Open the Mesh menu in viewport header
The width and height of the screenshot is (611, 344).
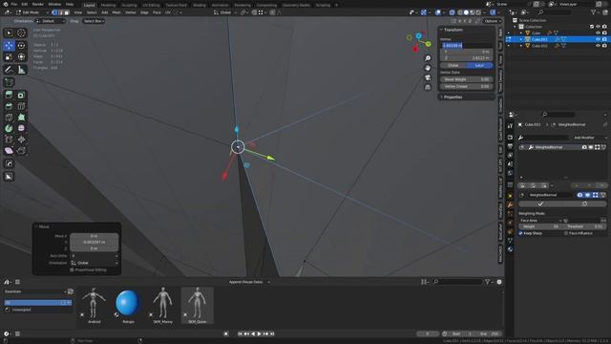[x=116, y=12]
